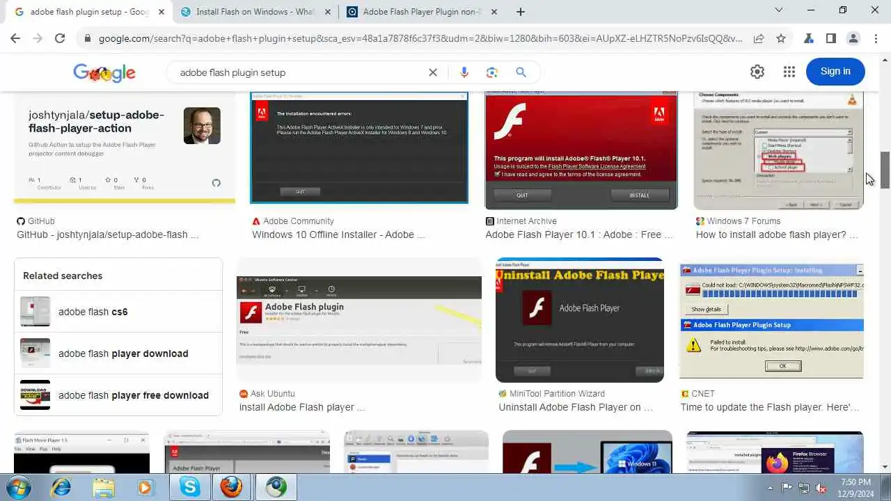This screenshot has height=501, width=891.
Task: Open the Chrome extensions icon
Action: tap(809, 39)
